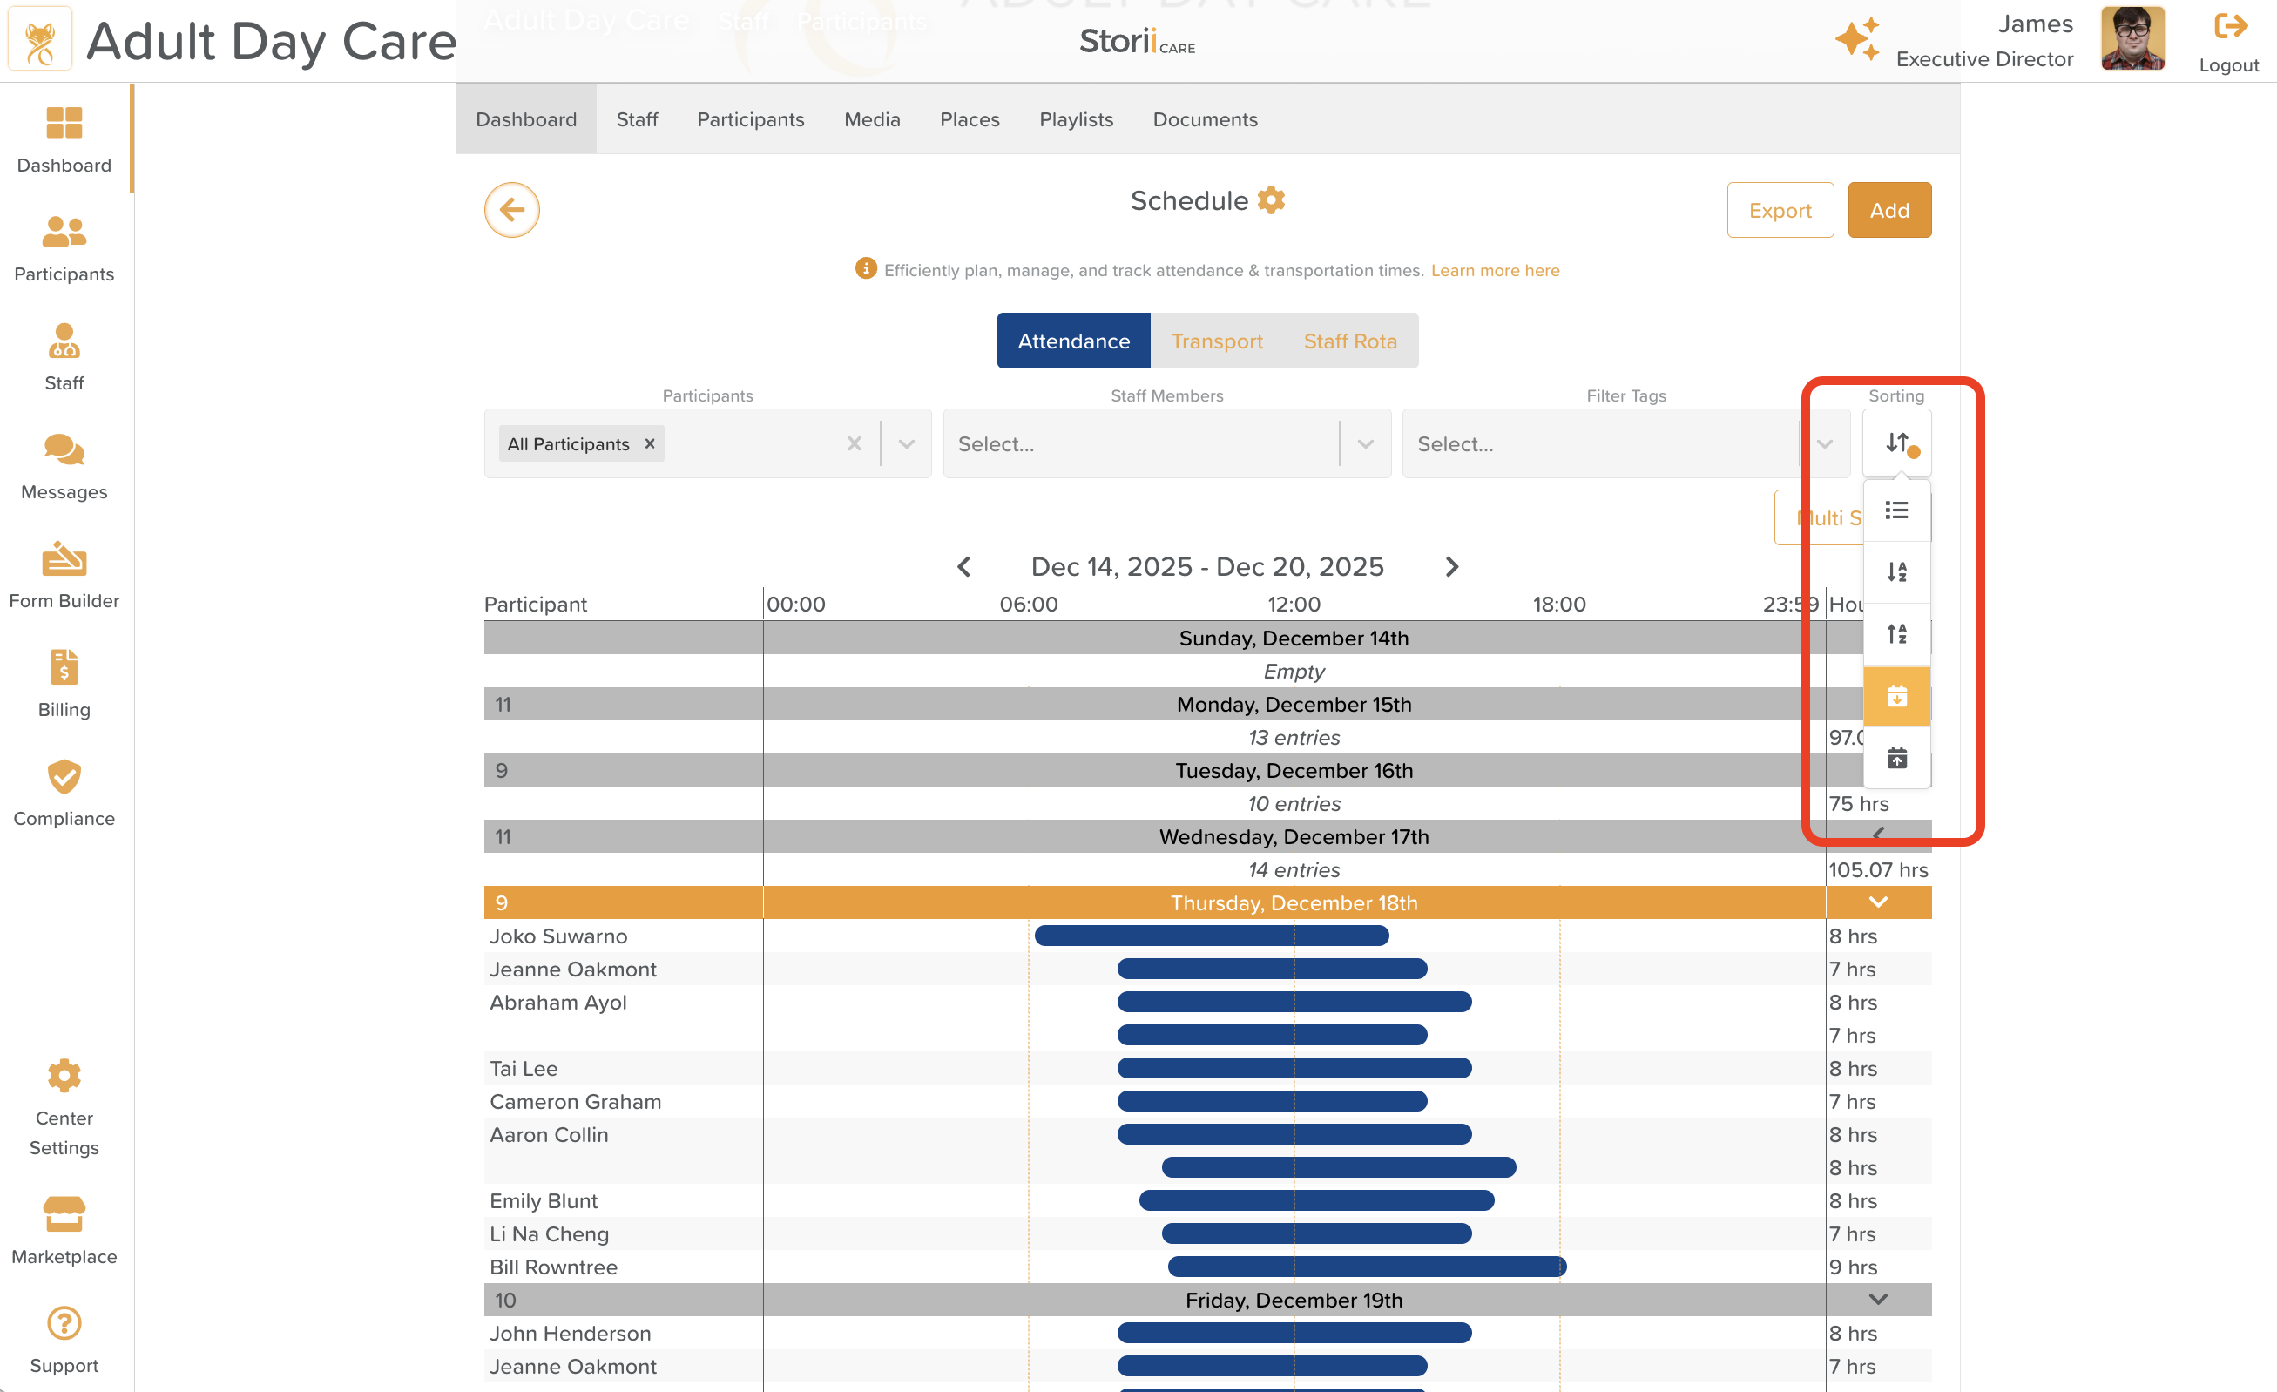
Task: Open Schedule settings gear icon
Action: coord(1272,200)
